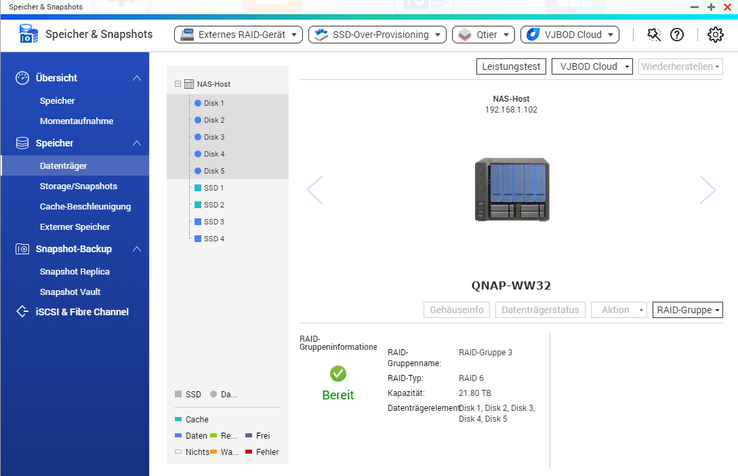Show the previous enclosure with the left arrow
Screen dimensions: 738x476
[314, 190]
